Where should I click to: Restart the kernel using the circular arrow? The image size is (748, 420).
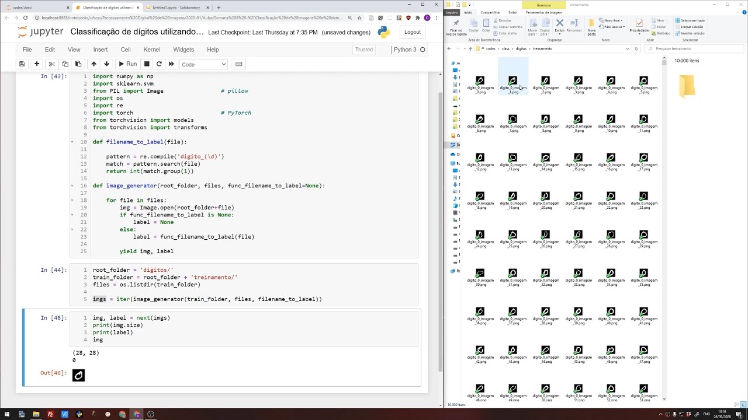[x=159, y=64]
